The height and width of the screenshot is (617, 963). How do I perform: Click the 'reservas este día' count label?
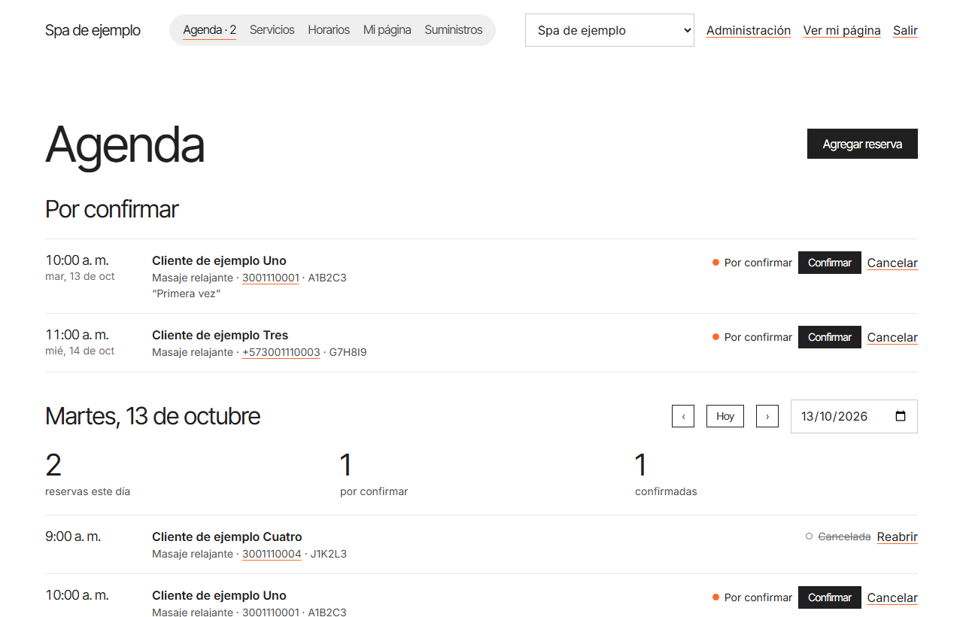[87, 491]
